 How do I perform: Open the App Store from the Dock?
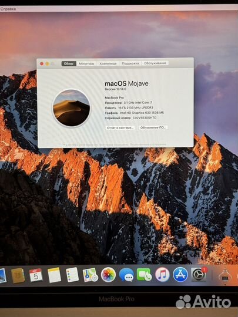pos(180,275)
